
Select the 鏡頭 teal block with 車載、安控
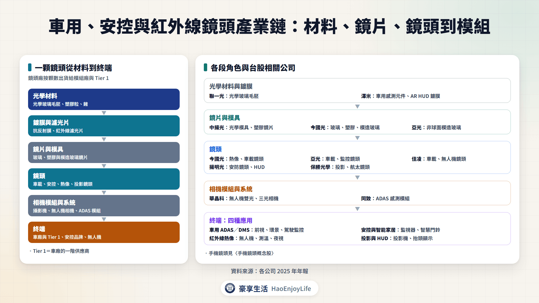104,179
